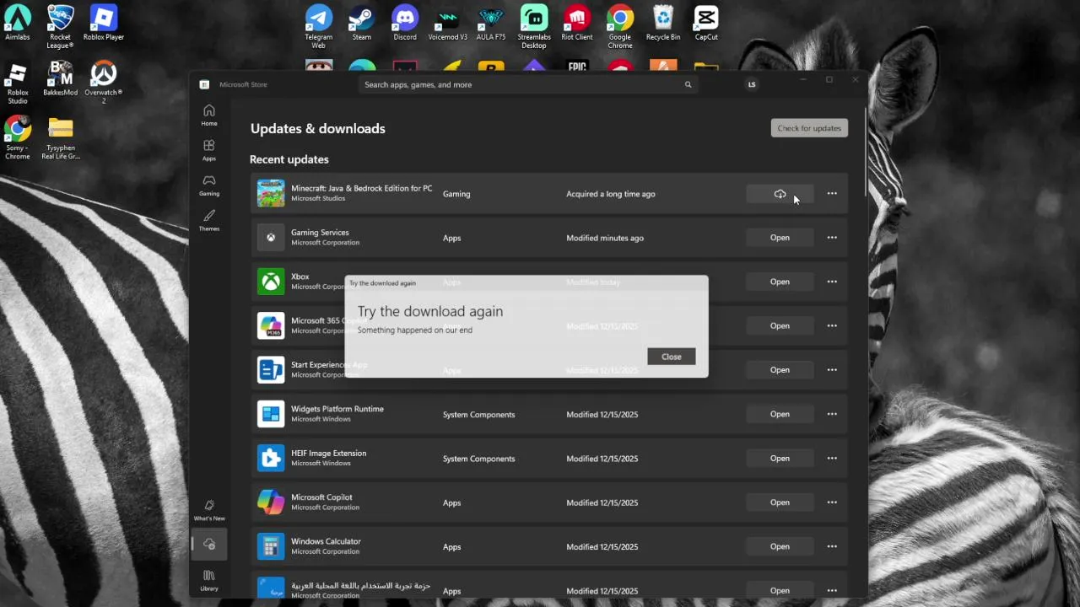The width and height of the screenshot is (1080, 607).
Task: Click the Gaming Services app icon
Action: tap(271, 238)
